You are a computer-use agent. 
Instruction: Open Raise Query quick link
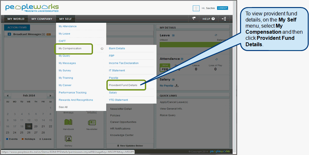(168, 115)
